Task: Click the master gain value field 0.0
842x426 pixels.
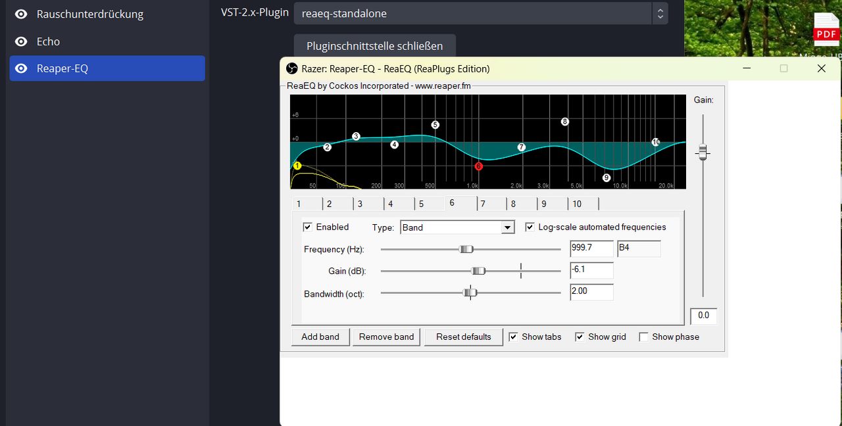Action: [x=703, y=316]
